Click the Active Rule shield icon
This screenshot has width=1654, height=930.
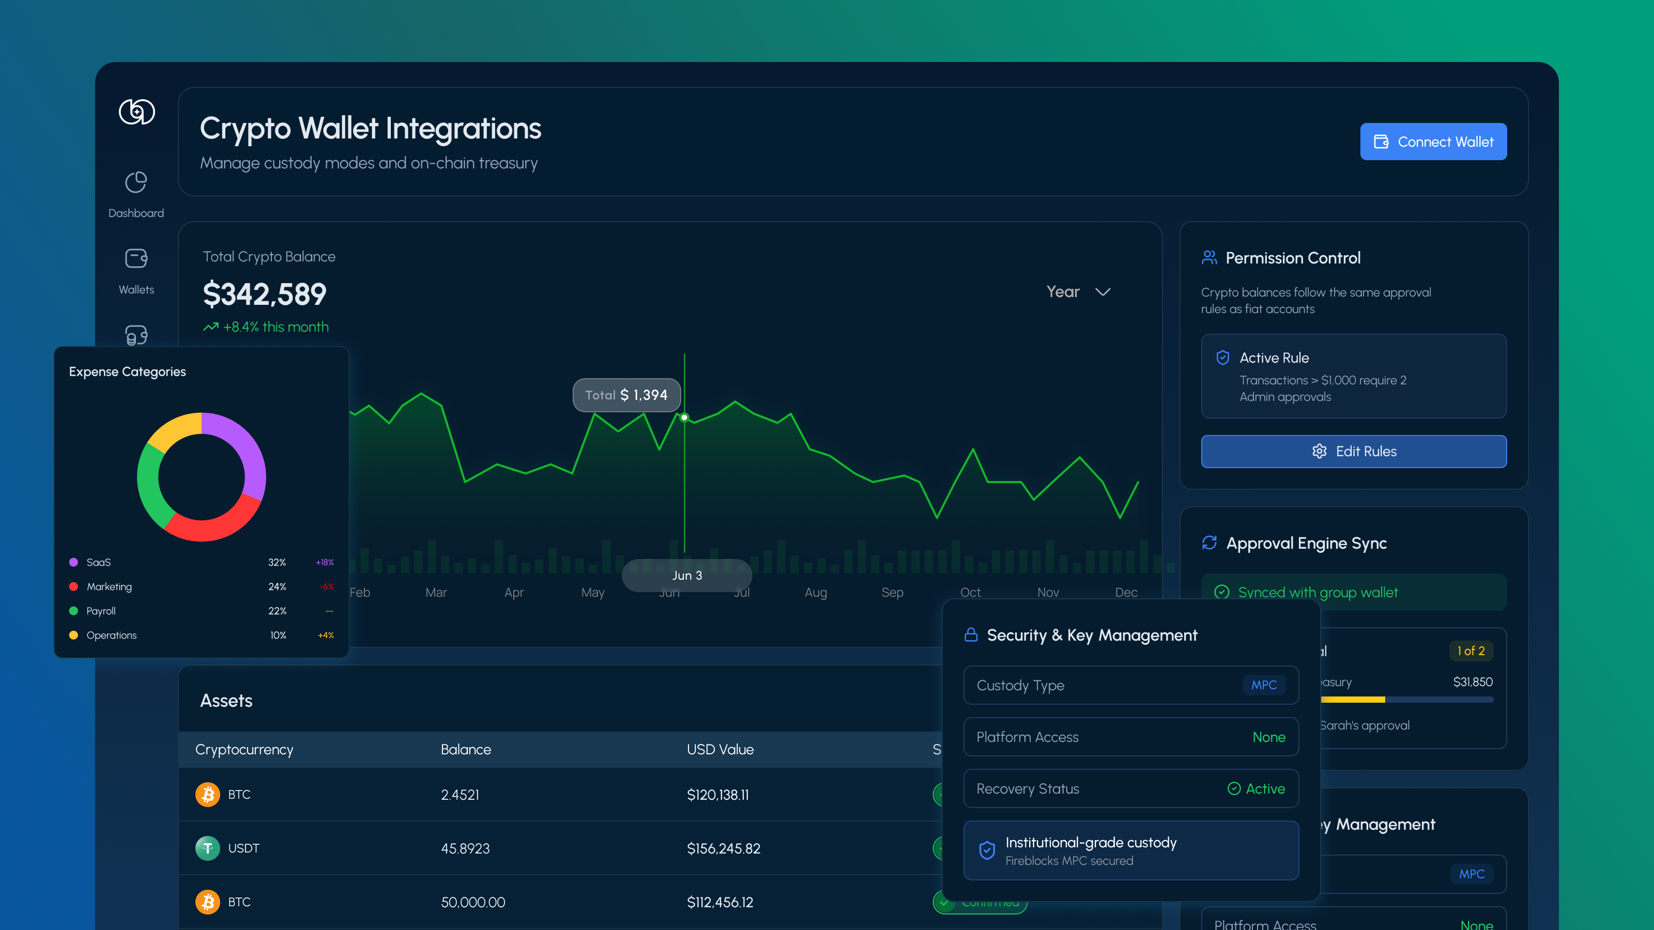pyautogui.click(x=1223, y=358)
